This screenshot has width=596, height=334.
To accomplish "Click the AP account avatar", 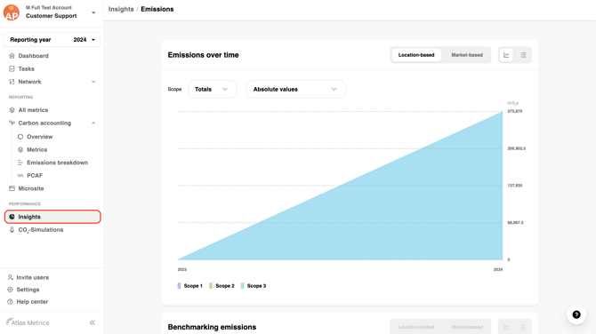I will (12, 12).
